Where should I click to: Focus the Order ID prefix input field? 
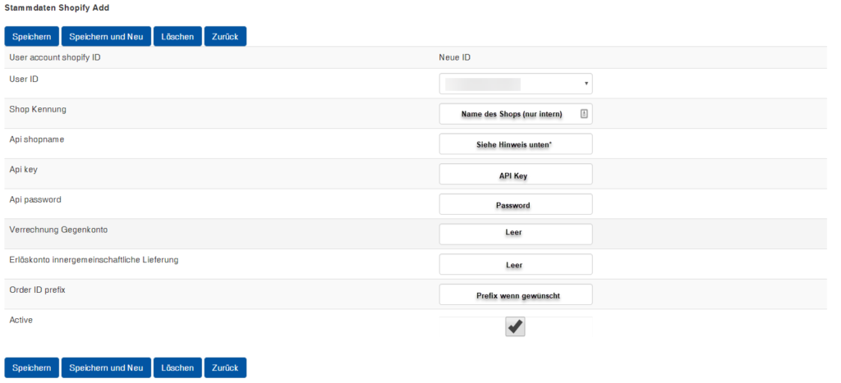pyautogui.click(x=516, y=294)
